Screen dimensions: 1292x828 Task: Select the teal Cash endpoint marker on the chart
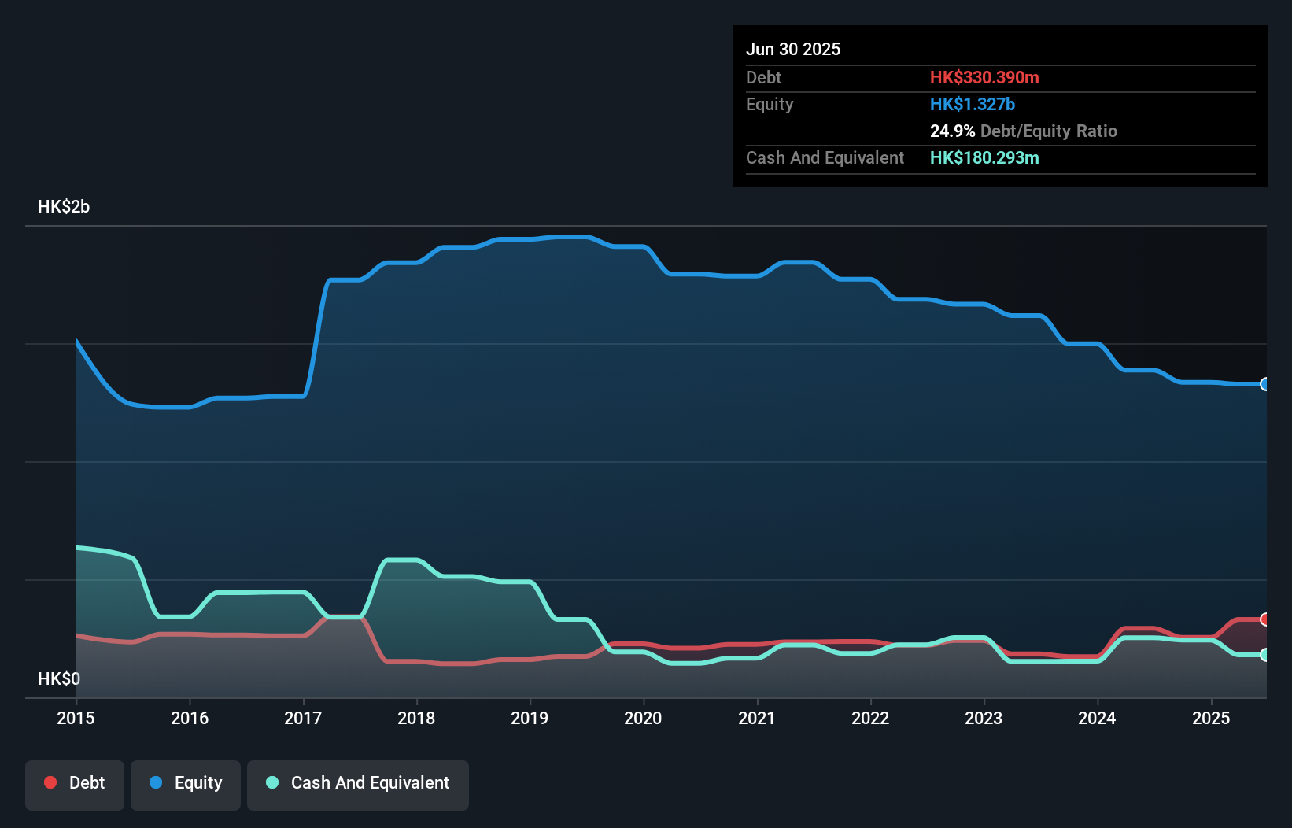pos(1263,654)
